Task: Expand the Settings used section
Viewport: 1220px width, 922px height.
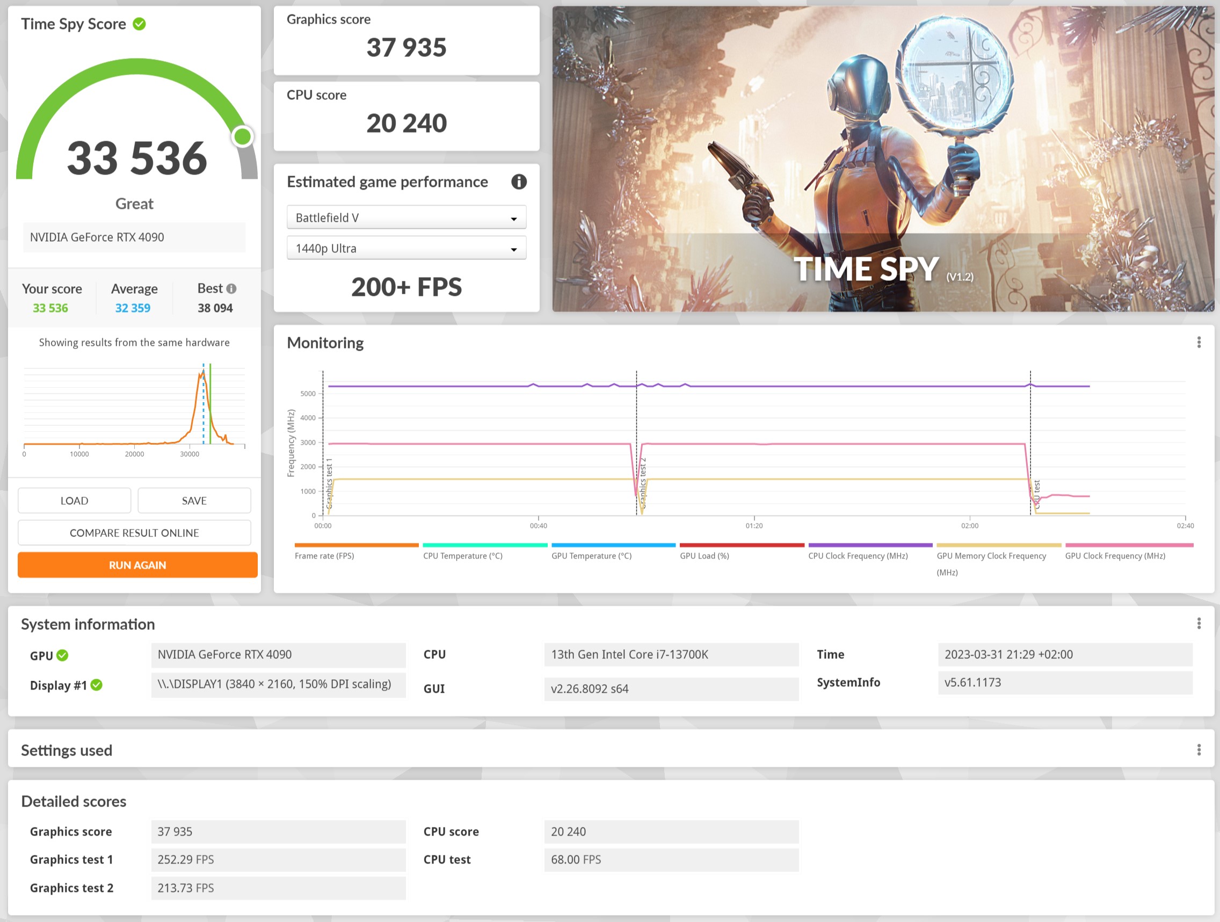Action: click(67, 750)
